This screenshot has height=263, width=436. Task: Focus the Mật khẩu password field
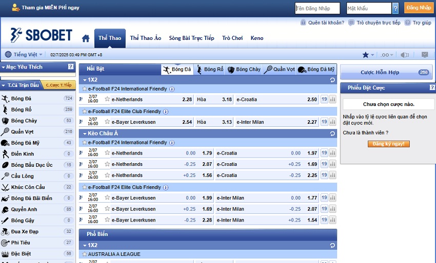click(x=369, y=8)
